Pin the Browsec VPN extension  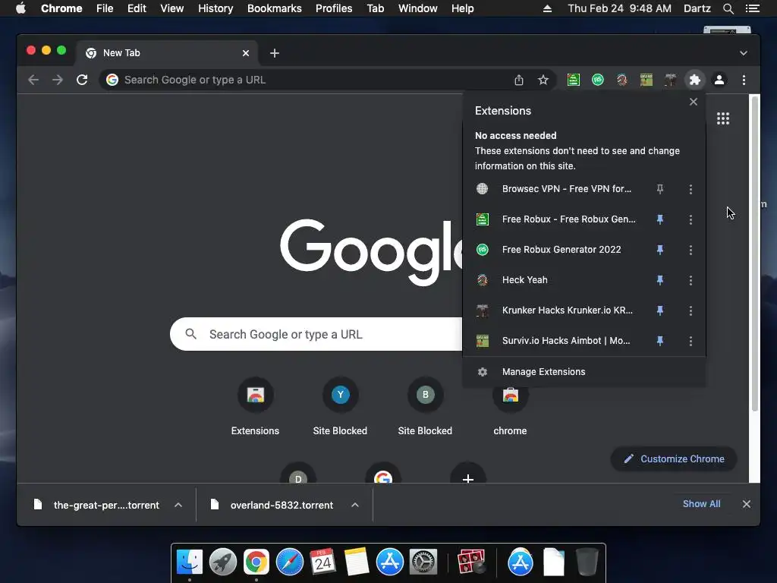pos(659,189)
